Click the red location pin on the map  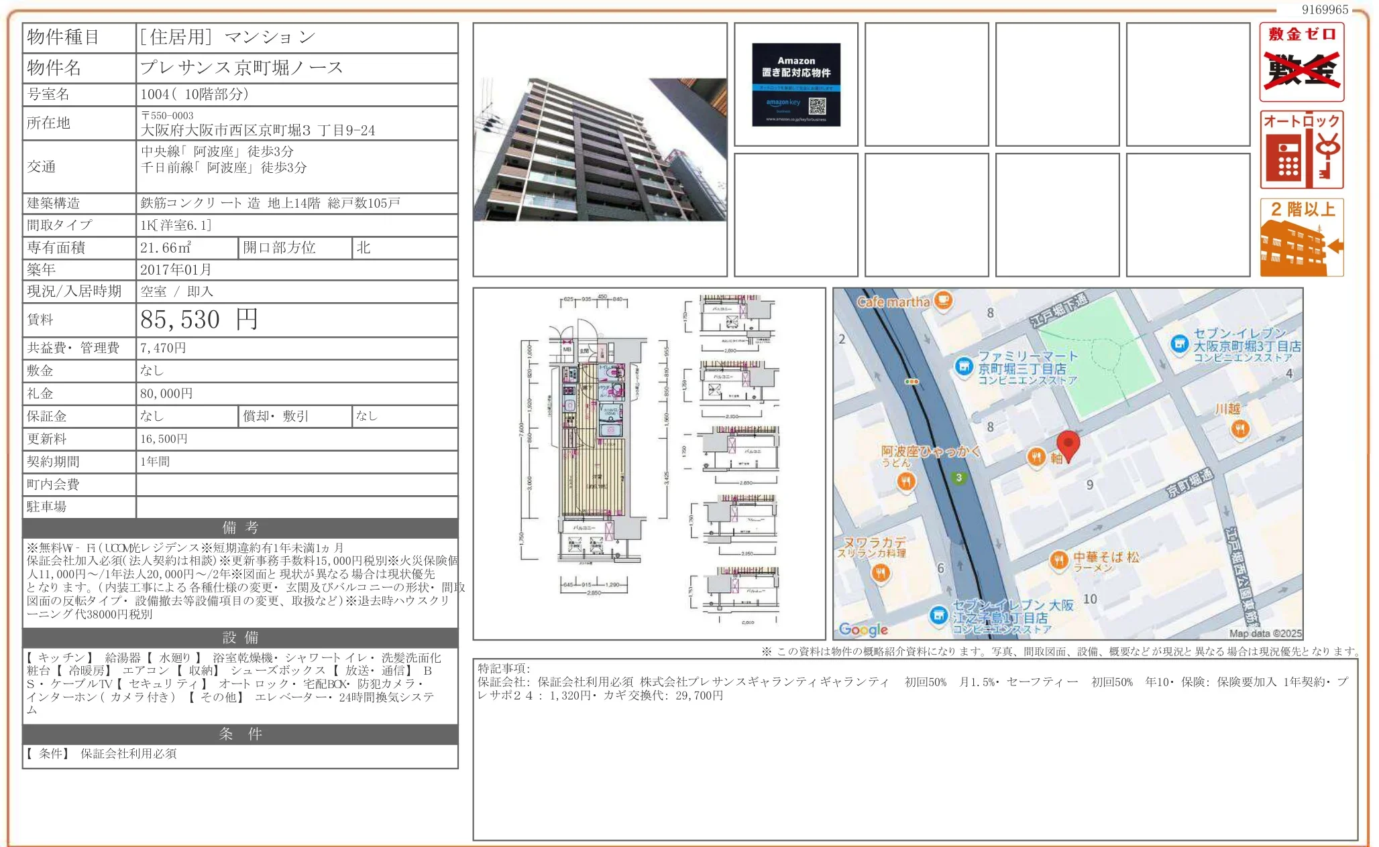pyautogui.click(x=1068, y=445)
